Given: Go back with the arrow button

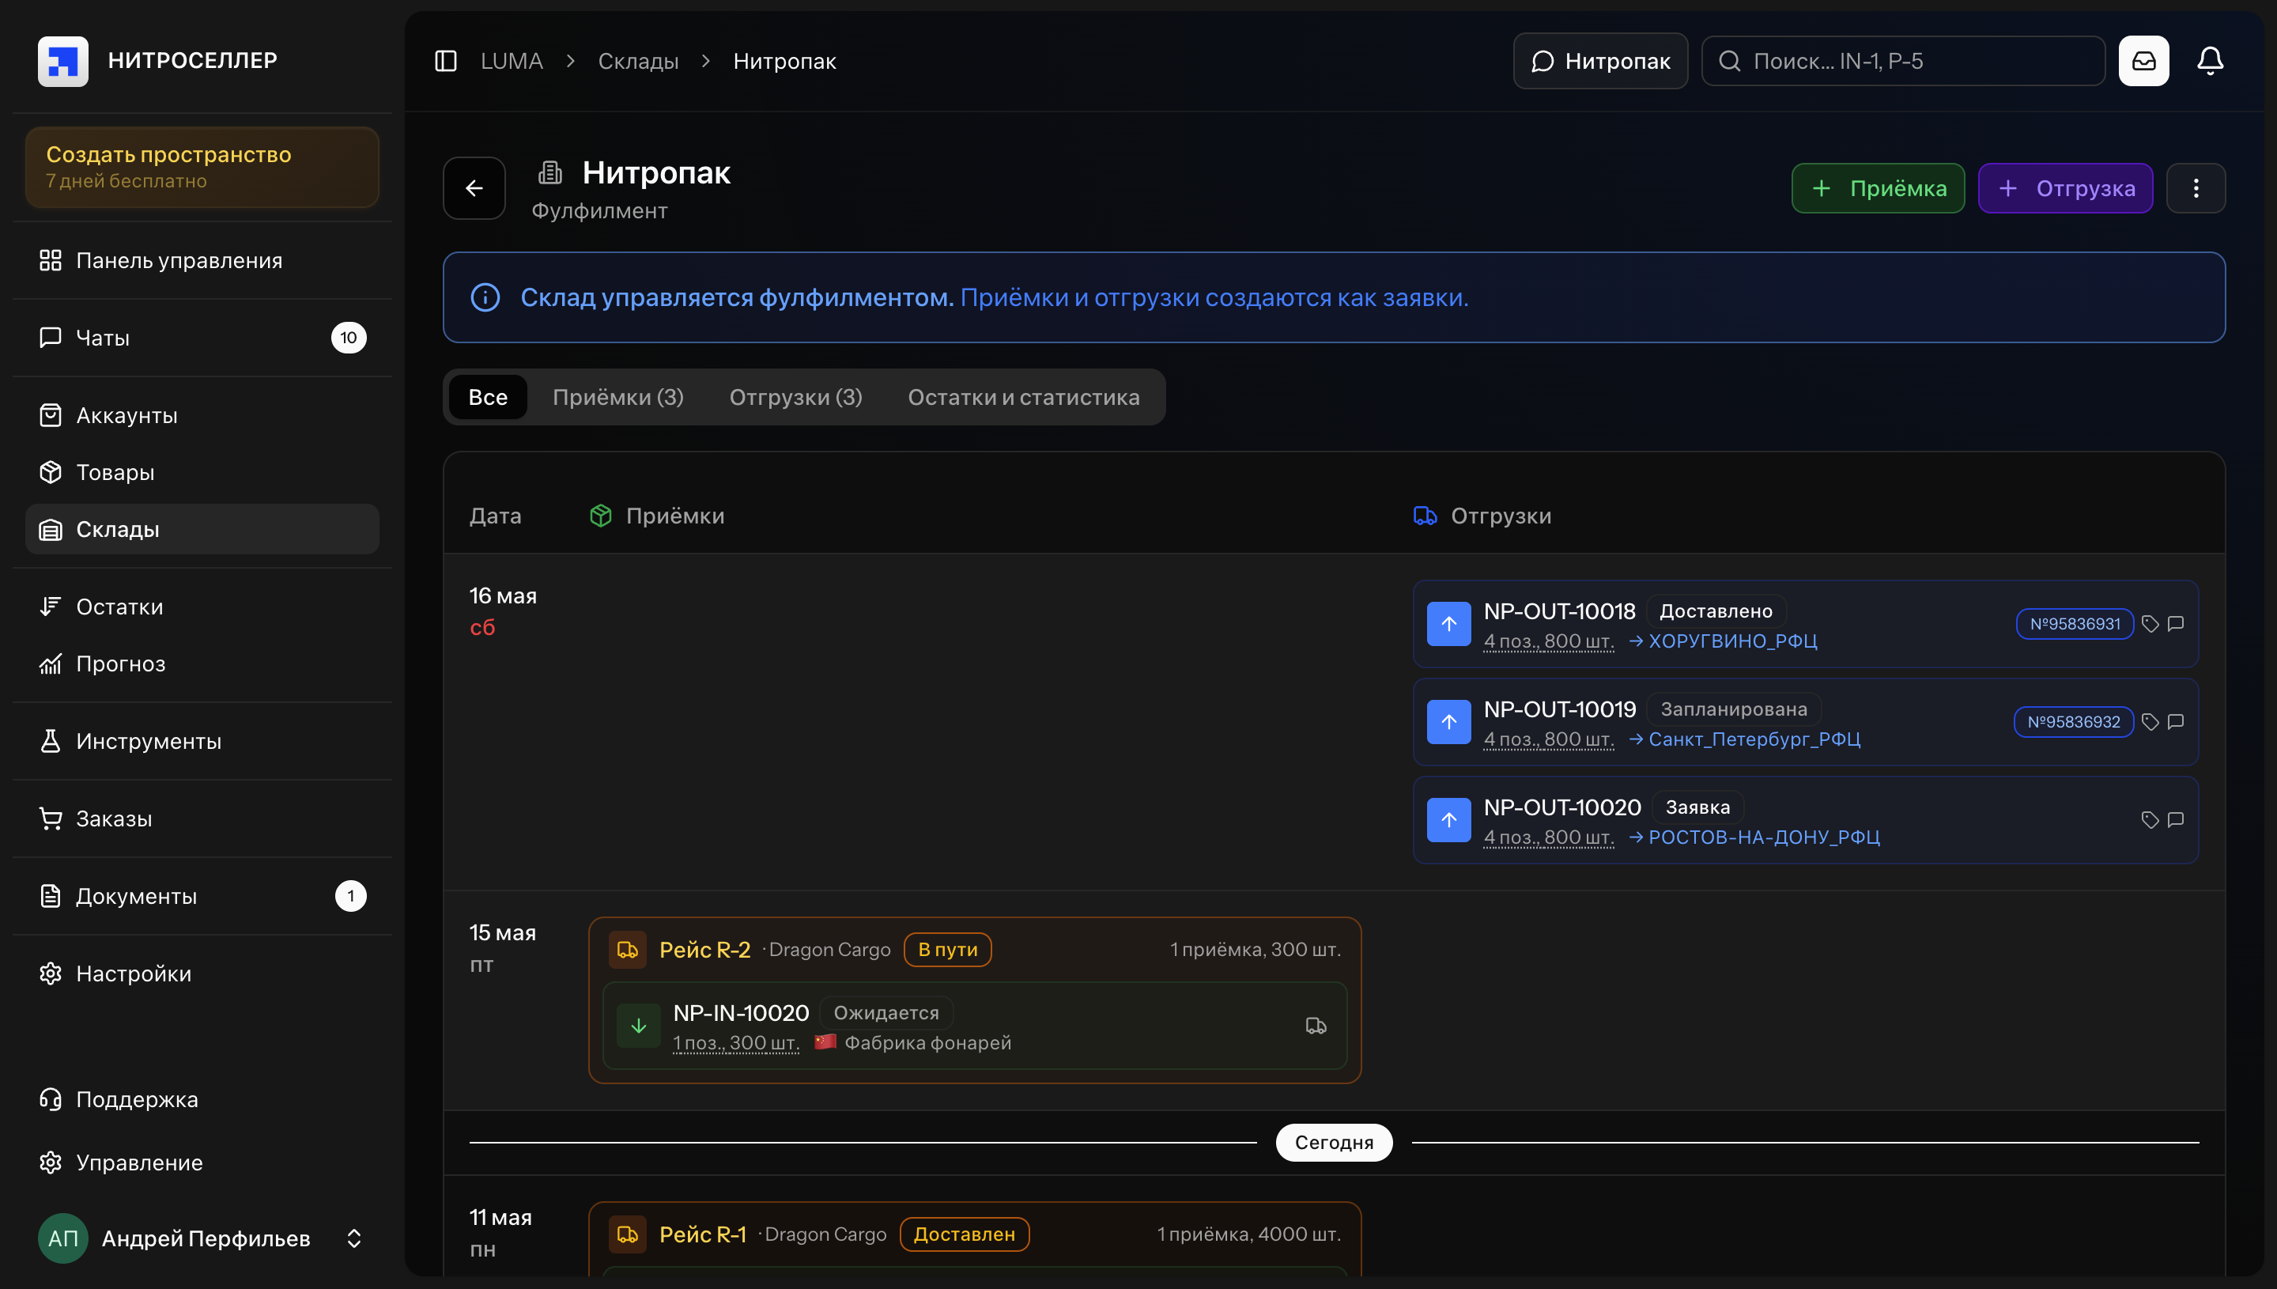Looking at the screenshot, I should (474, 188).
